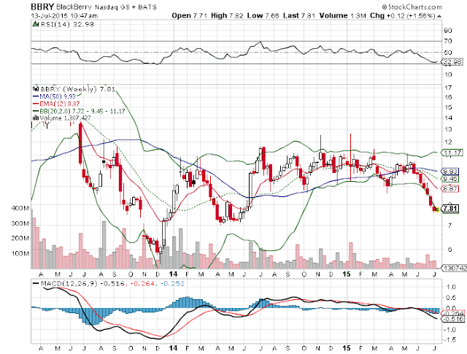Viewport: 467px width, 354px height.
Task: Click the RSI 32.98 value tag
Action: 452,62
